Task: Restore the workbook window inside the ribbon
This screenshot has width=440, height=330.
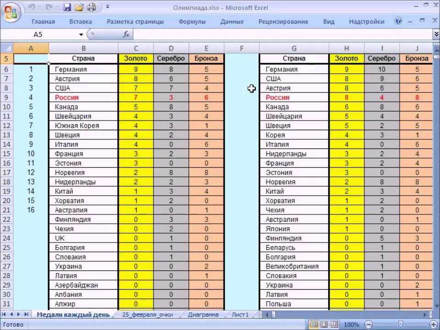Action: pyautogui.click(x=422, y=21)
